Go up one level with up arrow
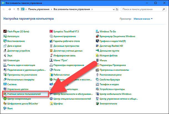This screenshot has width=169, height=114. [x=18, y=9]
